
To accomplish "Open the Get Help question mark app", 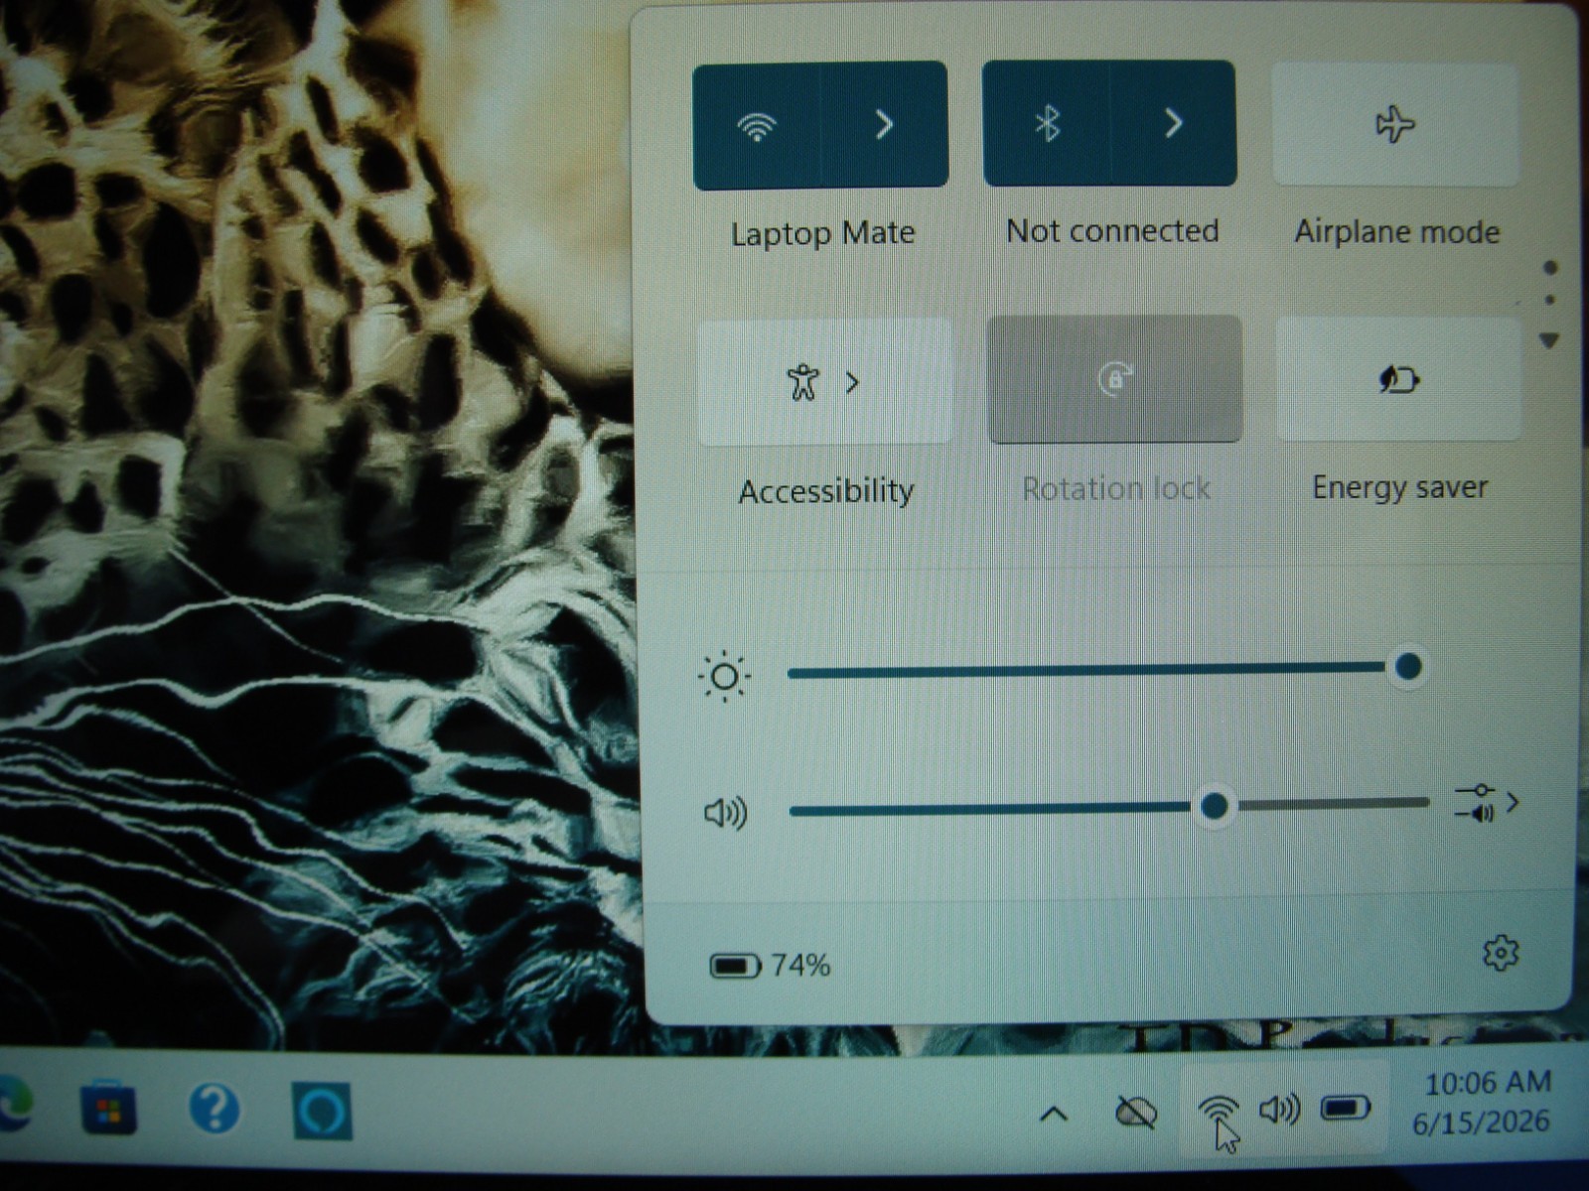I will [x=214, y=1109].
